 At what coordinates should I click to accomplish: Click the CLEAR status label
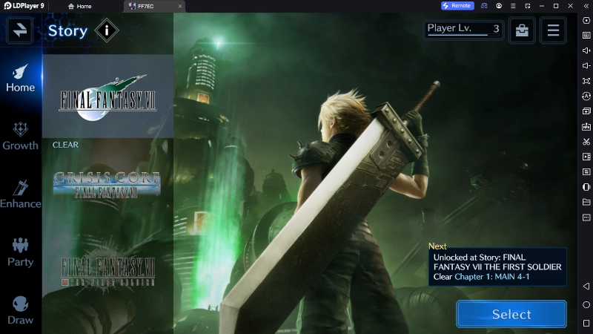point(65,145)
